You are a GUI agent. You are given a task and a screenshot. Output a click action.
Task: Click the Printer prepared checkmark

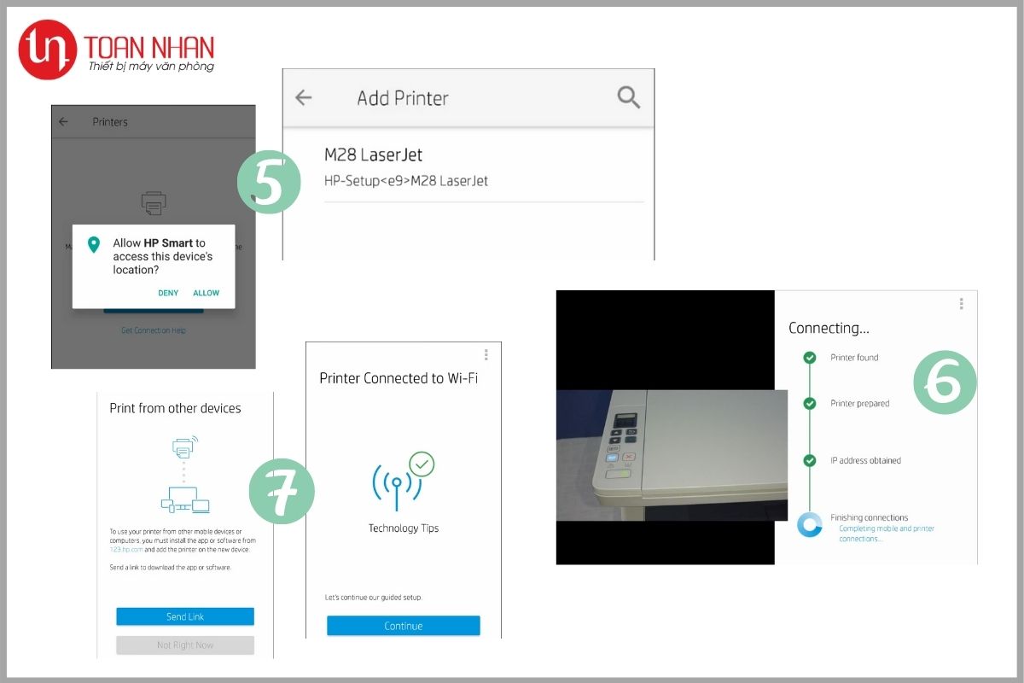(810, 403)
